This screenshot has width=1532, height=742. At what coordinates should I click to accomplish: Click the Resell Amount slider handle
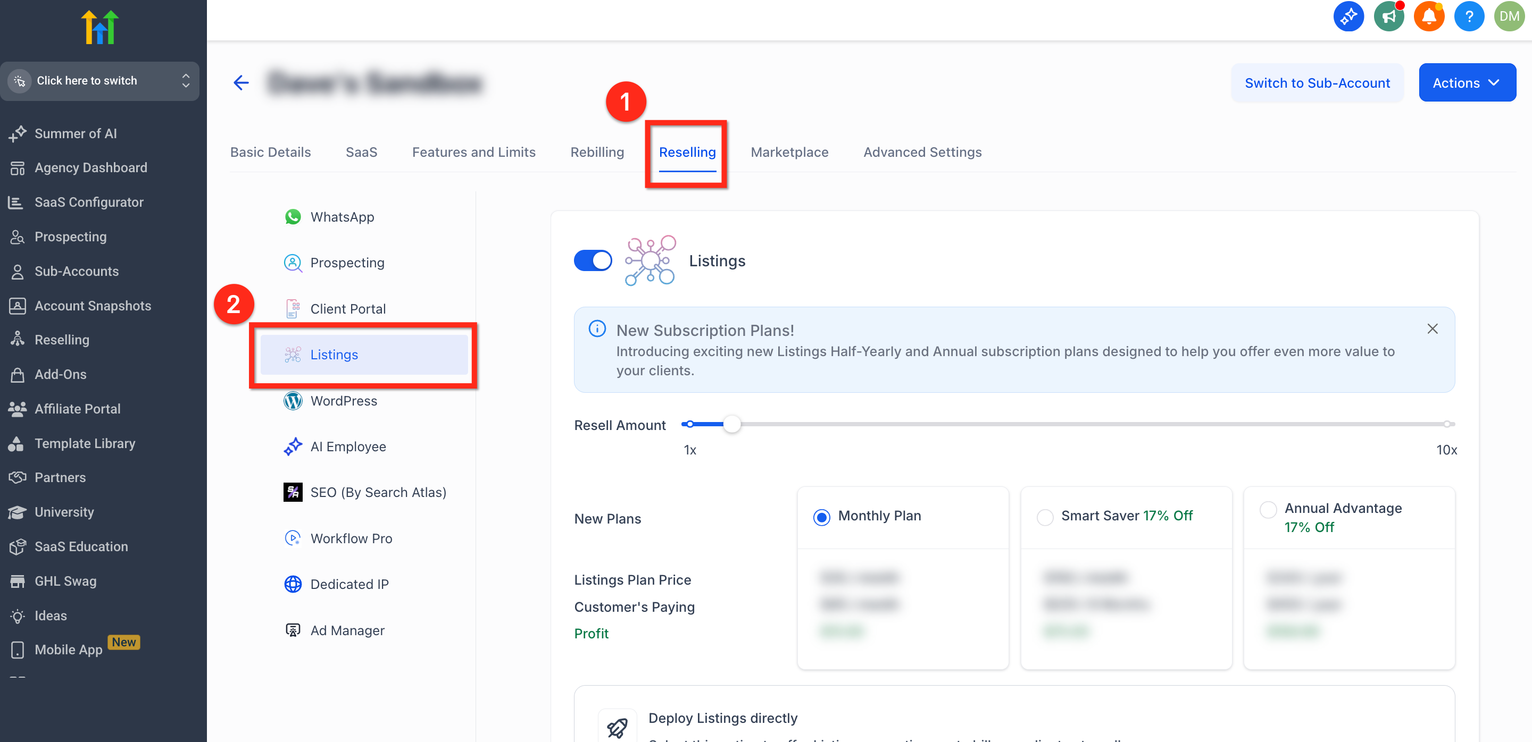[731, 424]
